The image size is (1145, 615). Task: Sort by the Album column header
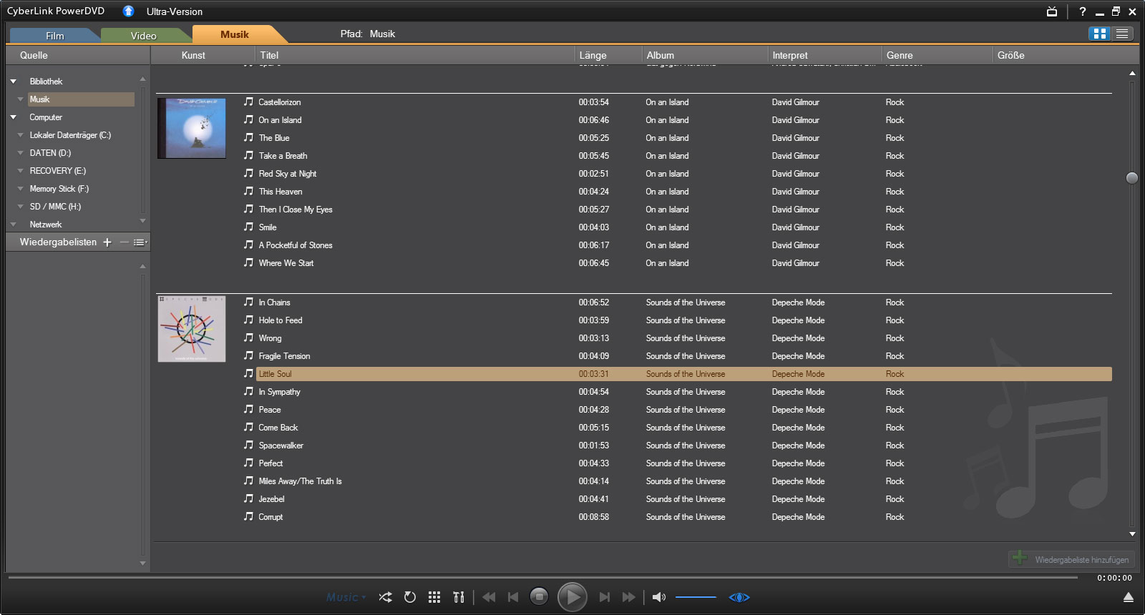click(705, 55)
